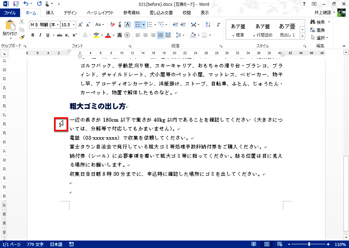Open the font size dropdown
349x248 pixels.
[x=74, y=25]
